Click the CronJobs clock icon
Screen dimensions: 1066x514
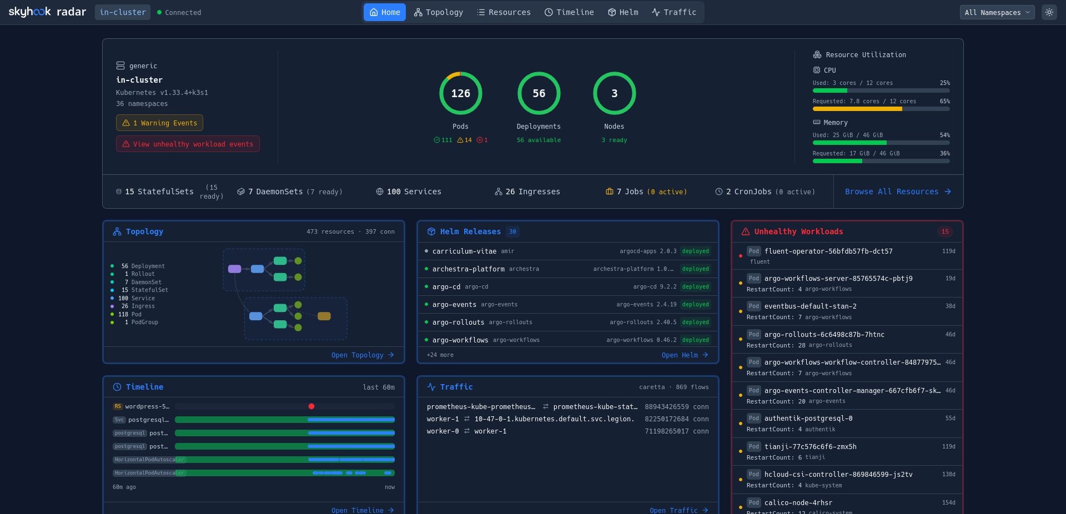point(719,192)
